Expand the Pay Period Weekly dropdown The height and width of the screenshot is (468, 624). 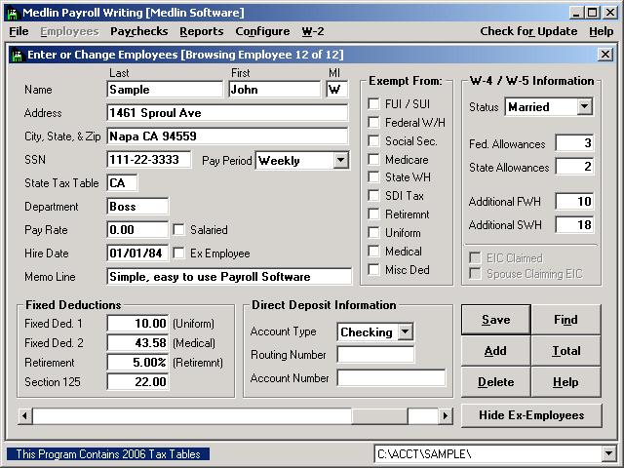340,160
